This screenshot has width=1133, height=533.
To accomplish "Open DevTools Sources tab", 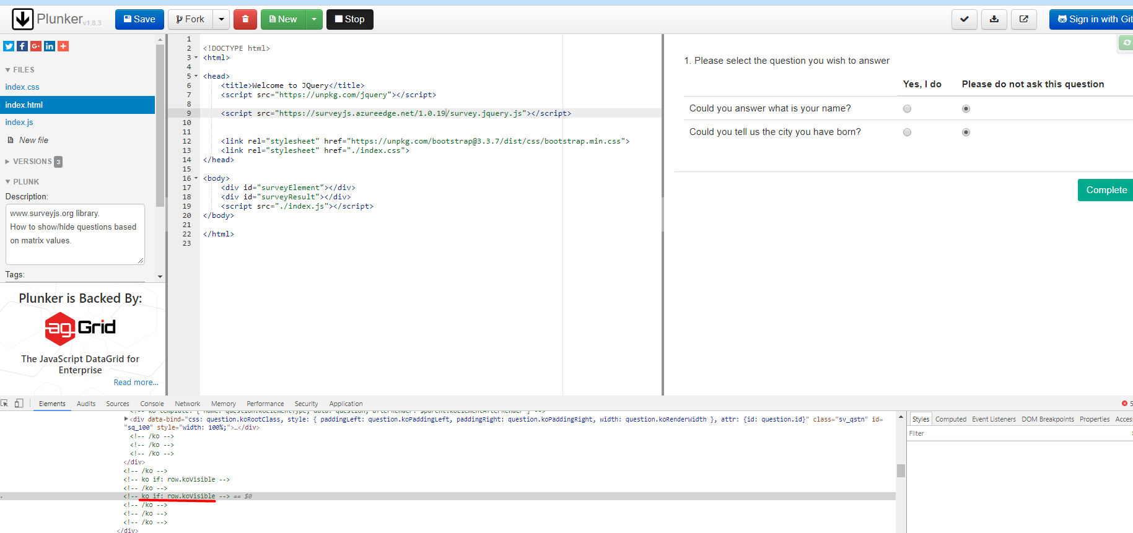I will [118, 404].
